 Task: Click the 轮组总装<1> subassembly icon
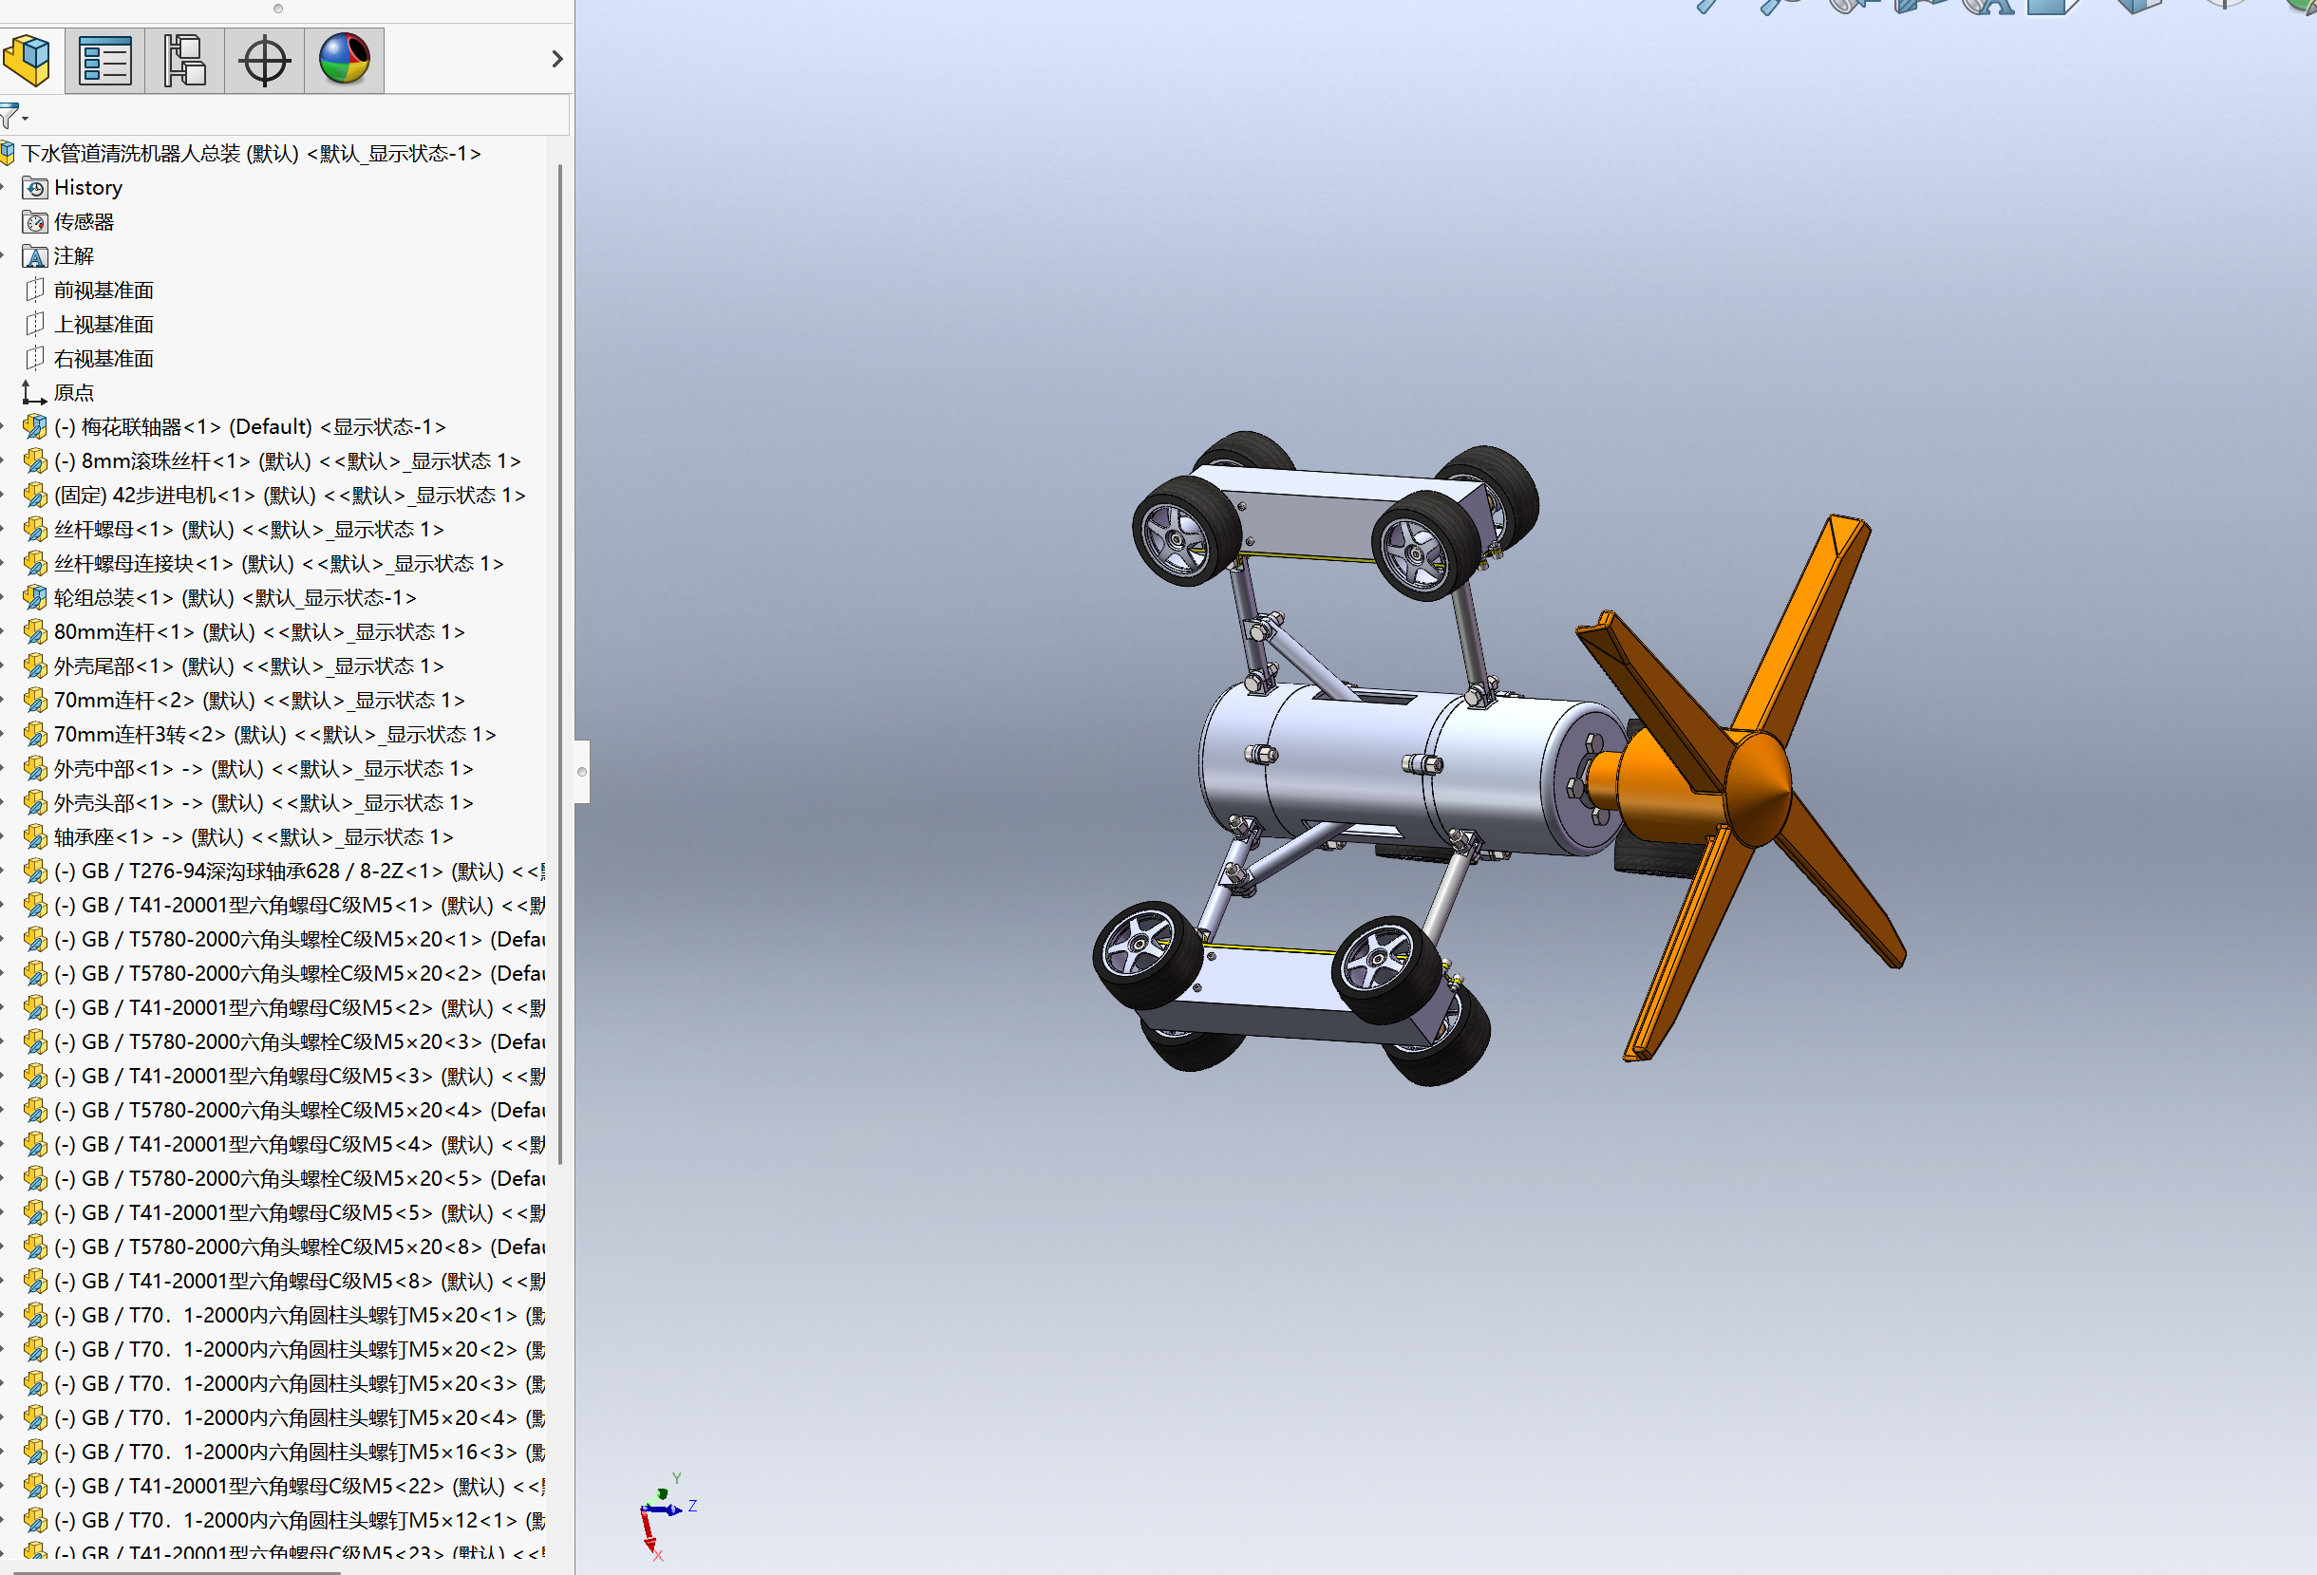coord(35,597)
